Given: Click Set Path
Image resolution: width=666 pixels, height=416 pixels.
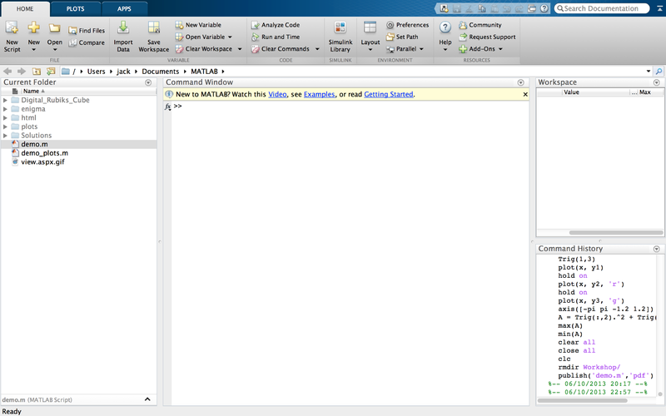Looking at the screenshot, I should [x=402, y=37].
